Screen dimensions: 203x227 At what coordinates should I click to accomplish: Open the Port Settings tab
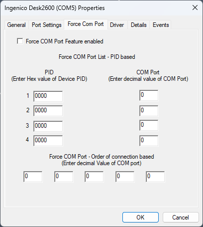click(x=46, y=25)
